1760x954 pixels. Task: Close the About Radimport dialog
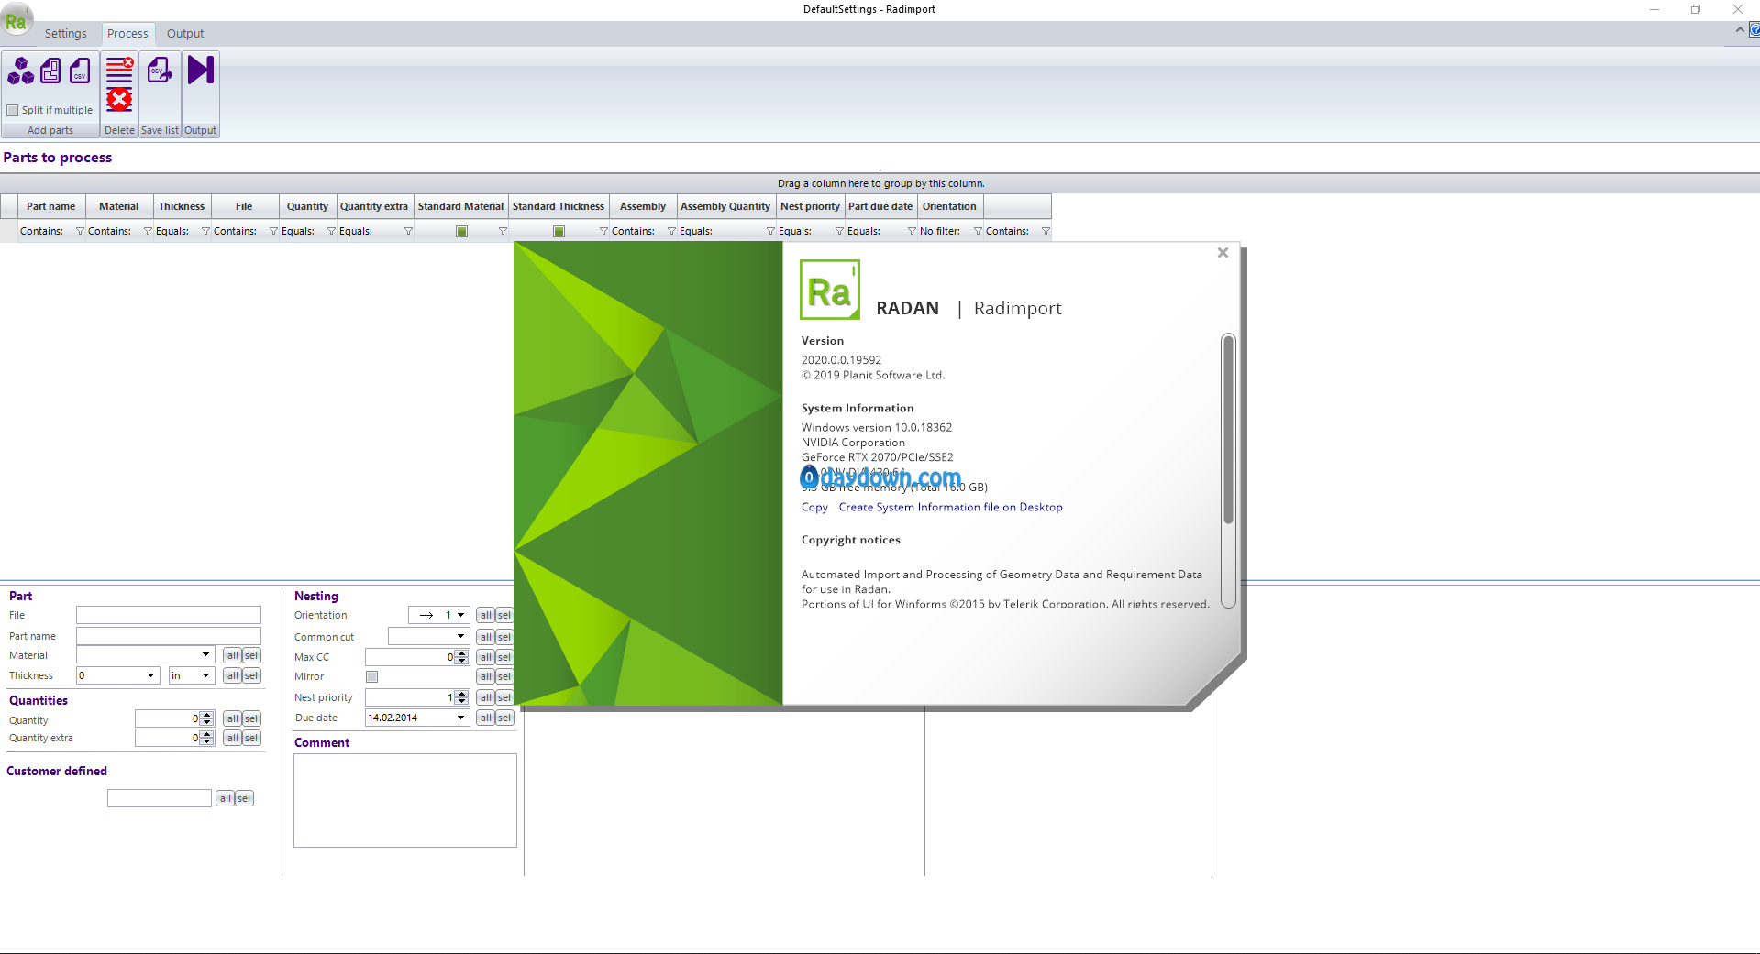click(1223, 253)
